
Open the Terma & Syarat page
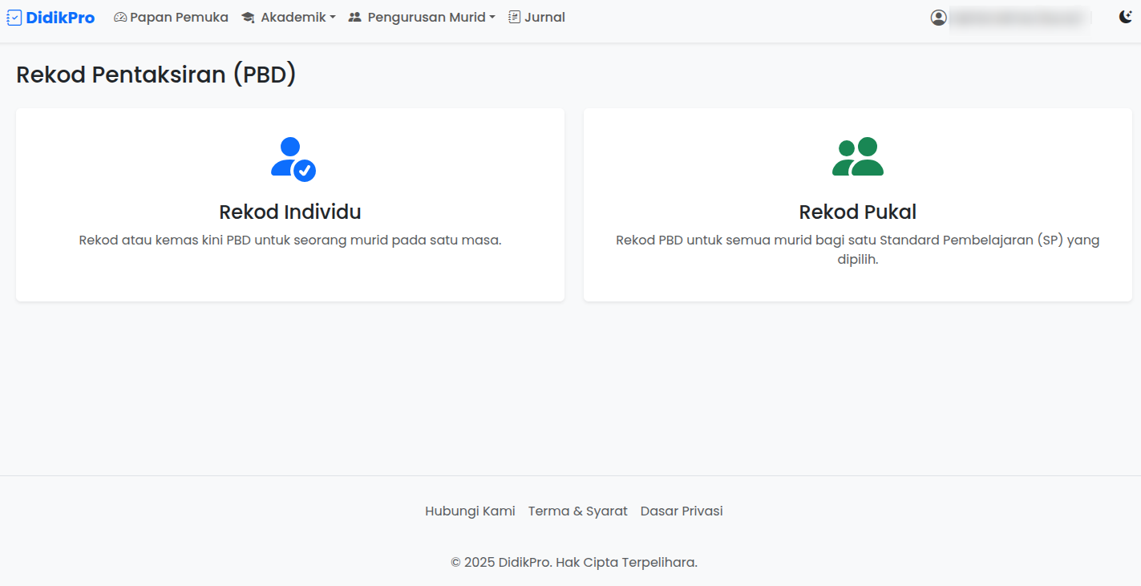pyautogui.click(x=577, y=511)
